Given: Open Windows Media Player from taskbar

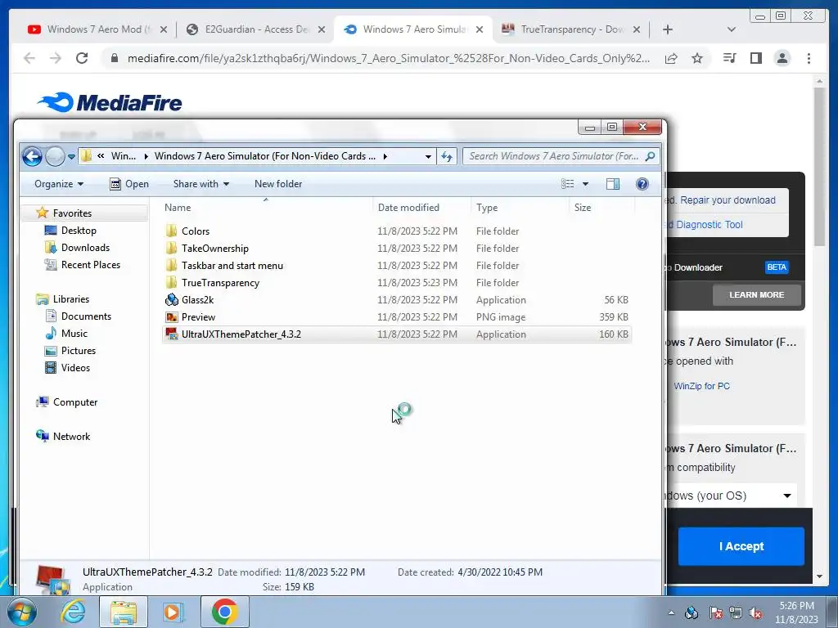Looking at the screenshot, I should (173, 612).
